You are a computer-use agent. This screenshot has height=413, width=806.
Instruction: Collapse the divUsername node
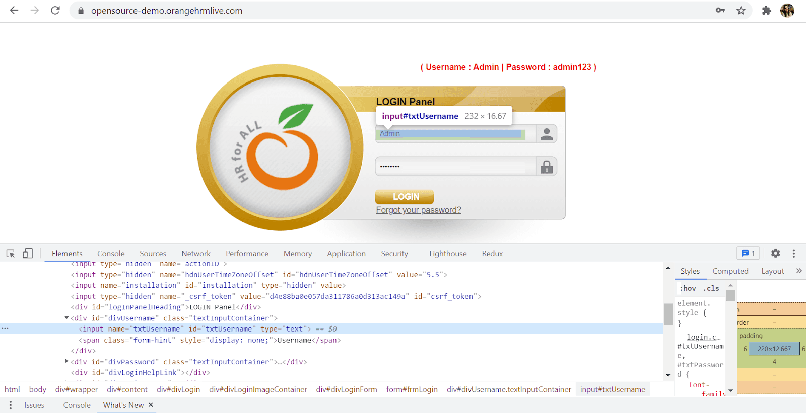tap(66, 318)
